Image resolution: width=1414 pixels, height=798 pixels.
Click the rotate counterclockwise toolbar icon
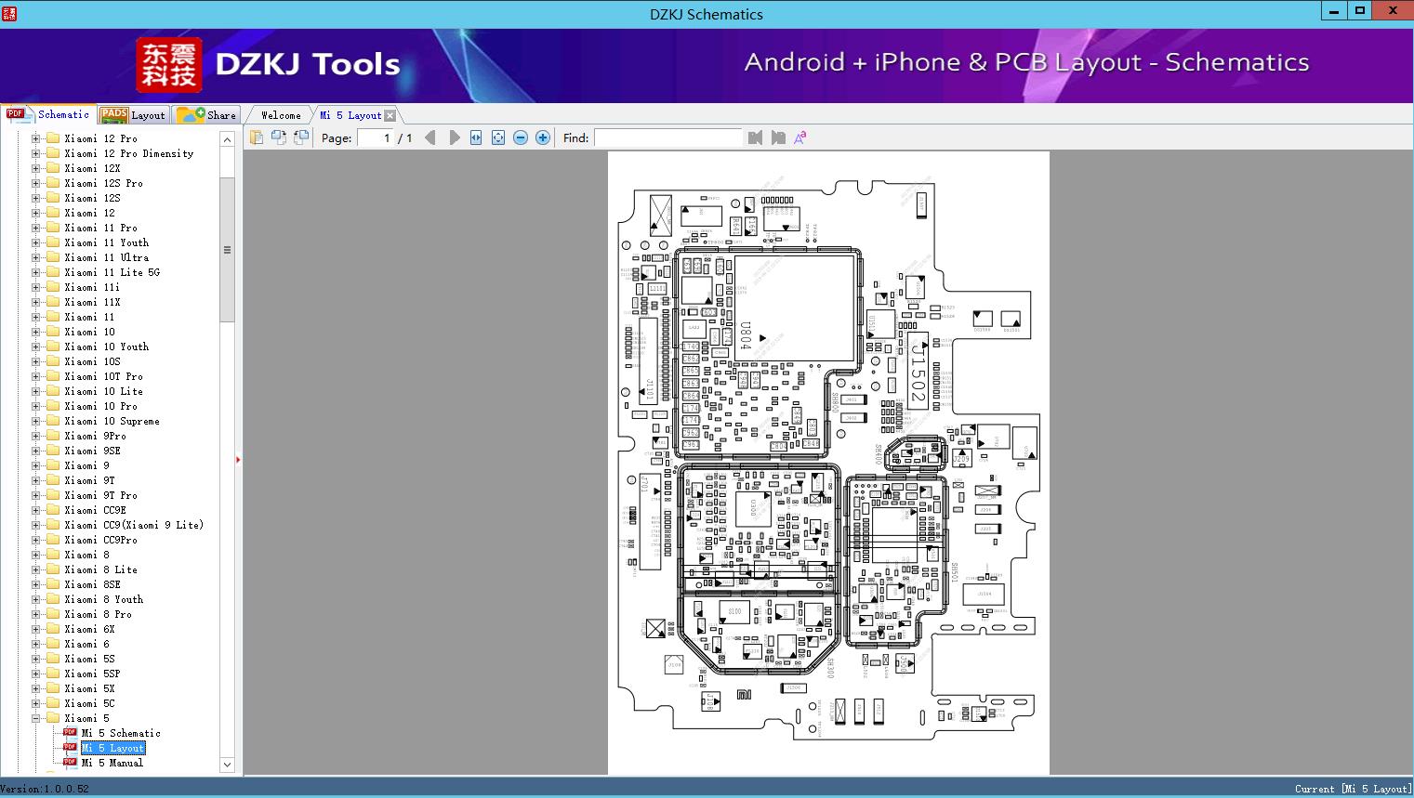point(278,137)
